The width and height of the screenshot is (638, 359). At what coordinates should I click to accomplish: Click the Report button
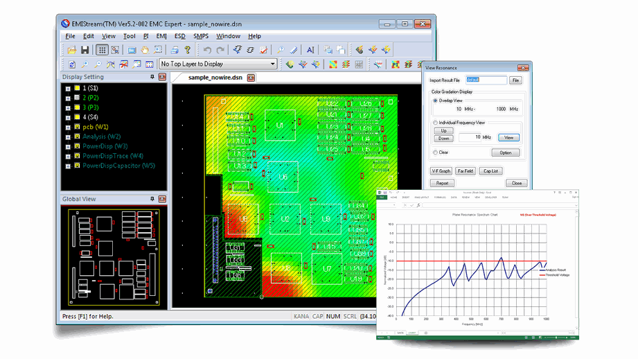pyautogui.click(x=442, y=183)
